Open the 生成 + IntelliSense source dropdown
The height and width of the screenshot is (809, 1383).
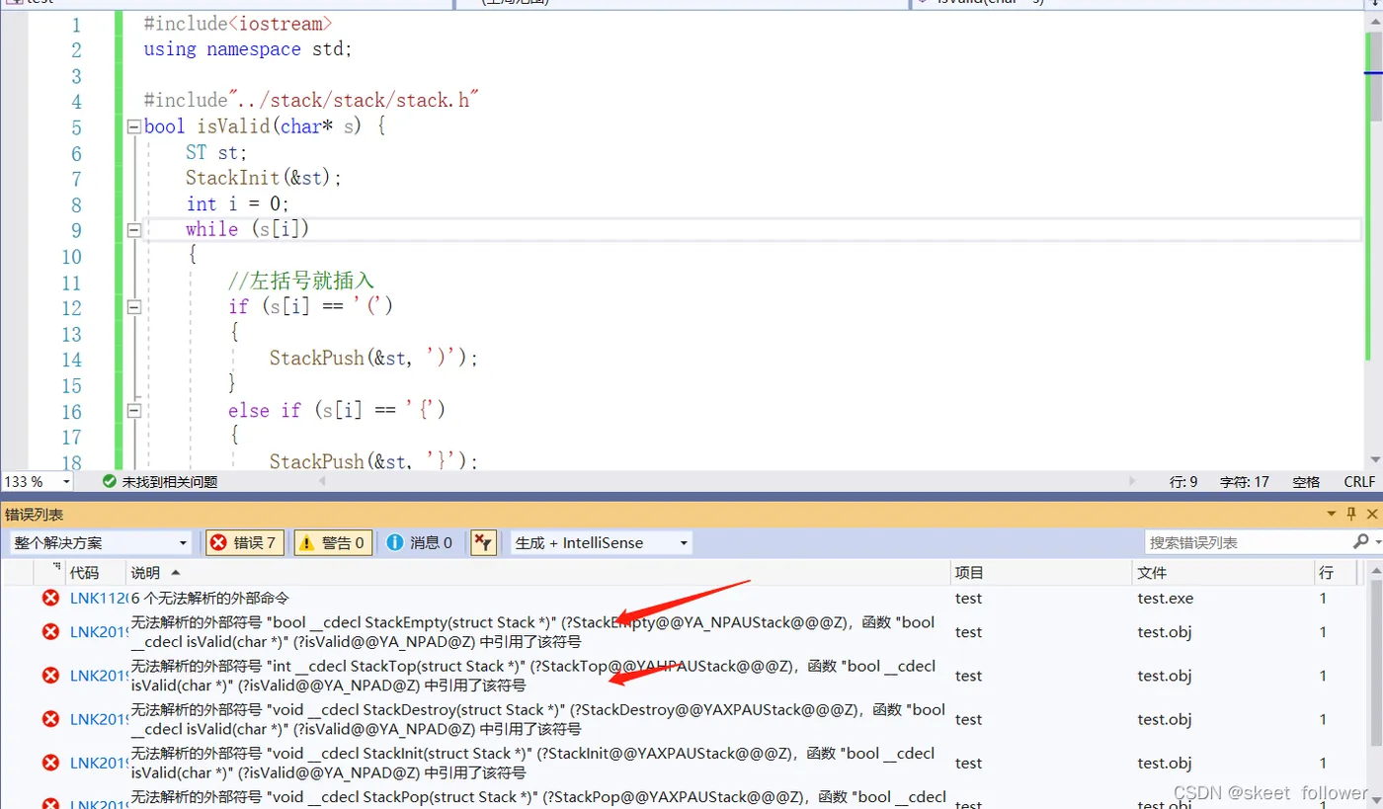pos(684,543)
